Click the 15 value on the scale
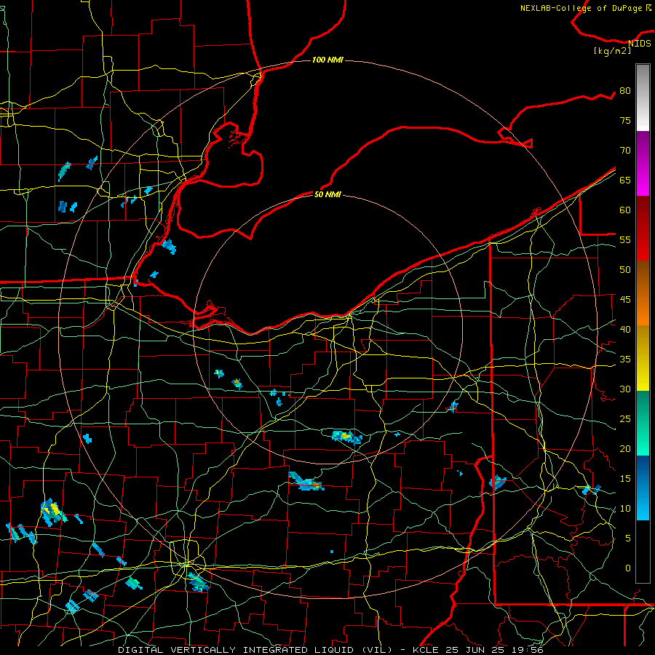655x655 pixels. point(625,478)
